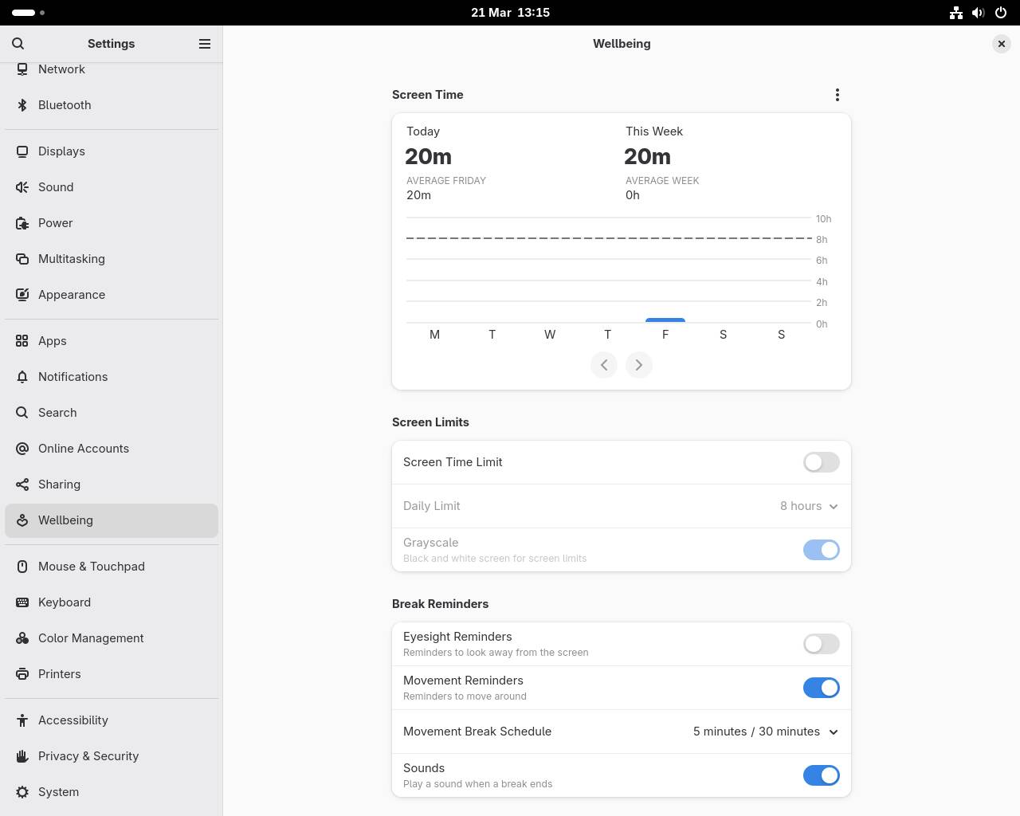Click the Mouse & Touchpad icon
The height and width of the screenshot is (816, 1020).
pyautogui.click(x=22, y=567)
